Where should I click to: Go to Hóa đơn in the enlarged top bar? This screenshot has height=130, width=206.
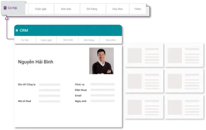pos(117,9)
